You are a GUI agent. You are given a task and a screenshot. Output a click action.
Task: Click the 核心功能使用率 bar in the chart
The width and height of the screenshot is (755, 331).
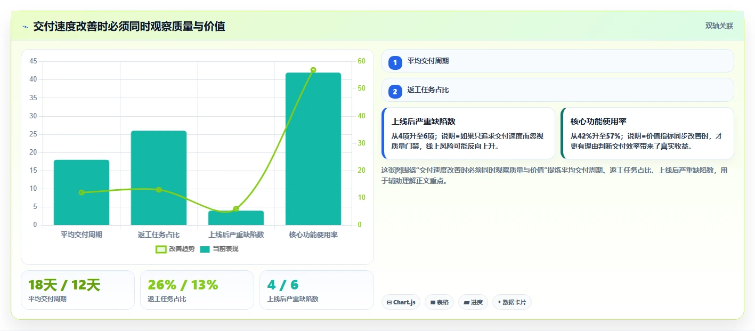tap(313, 149)
